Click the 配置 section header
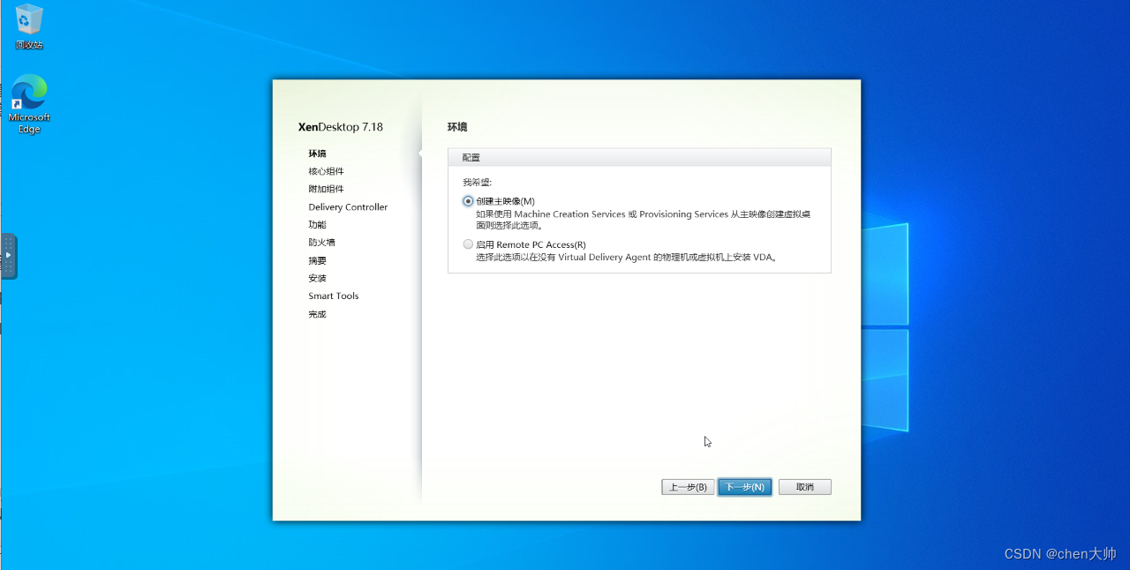Viewport: 1130px width, 570px height. 639,157
